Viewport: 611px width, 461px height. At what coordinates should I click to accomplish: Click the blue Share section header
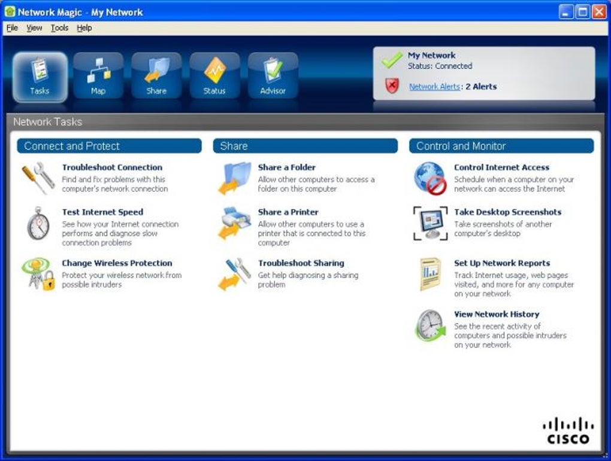pyautogui.click(x=305, y=146)
